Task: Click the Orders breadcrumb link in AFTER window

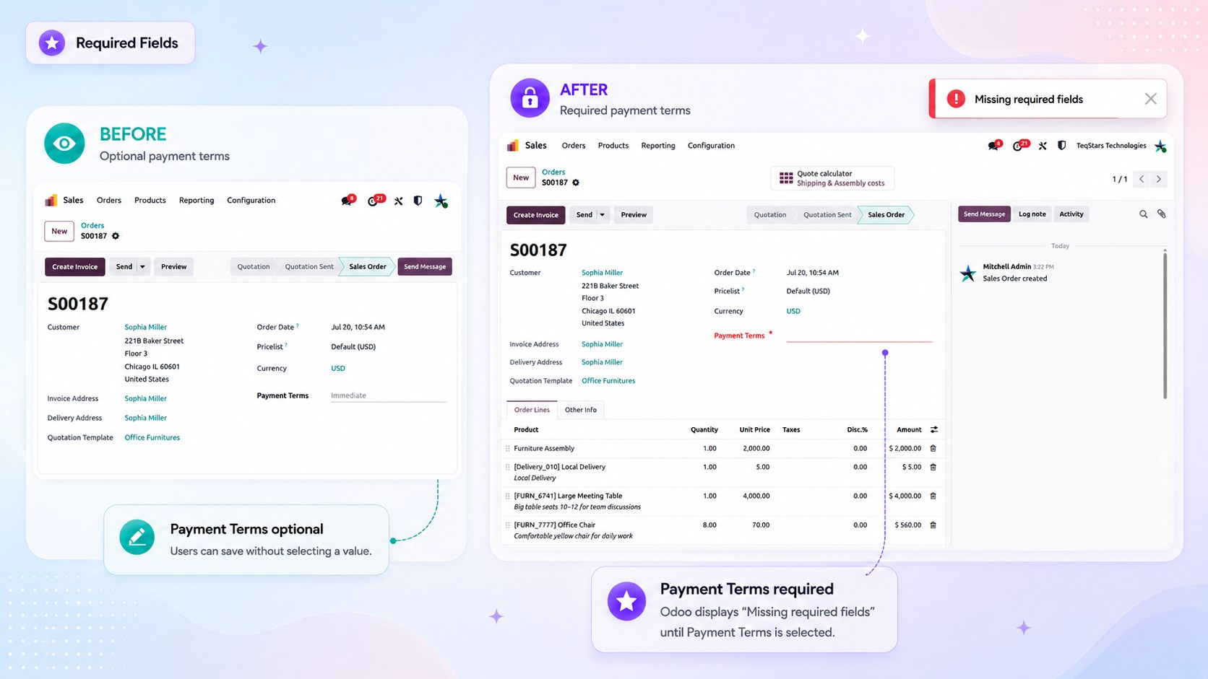Action: coord(553,172)
